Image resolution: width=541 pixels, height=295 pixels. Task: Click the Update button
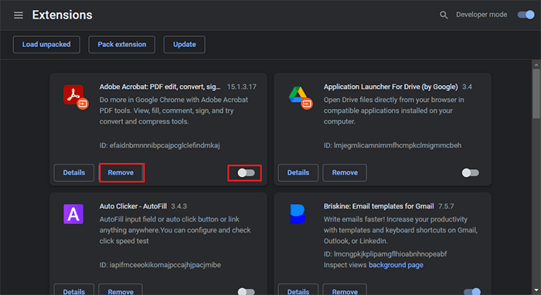(185, 45)
